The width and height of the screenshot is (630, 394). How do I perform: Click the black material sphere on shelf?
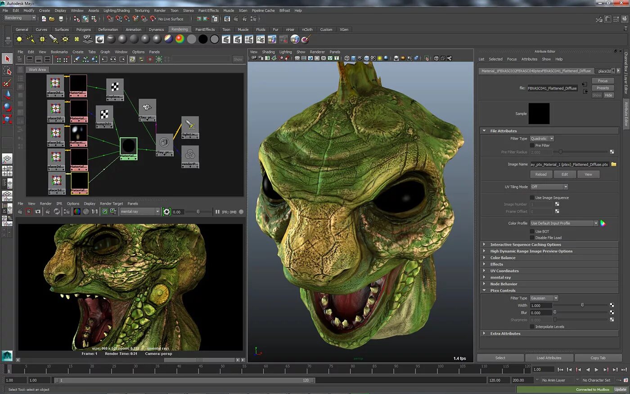click(x=203, y=39)
